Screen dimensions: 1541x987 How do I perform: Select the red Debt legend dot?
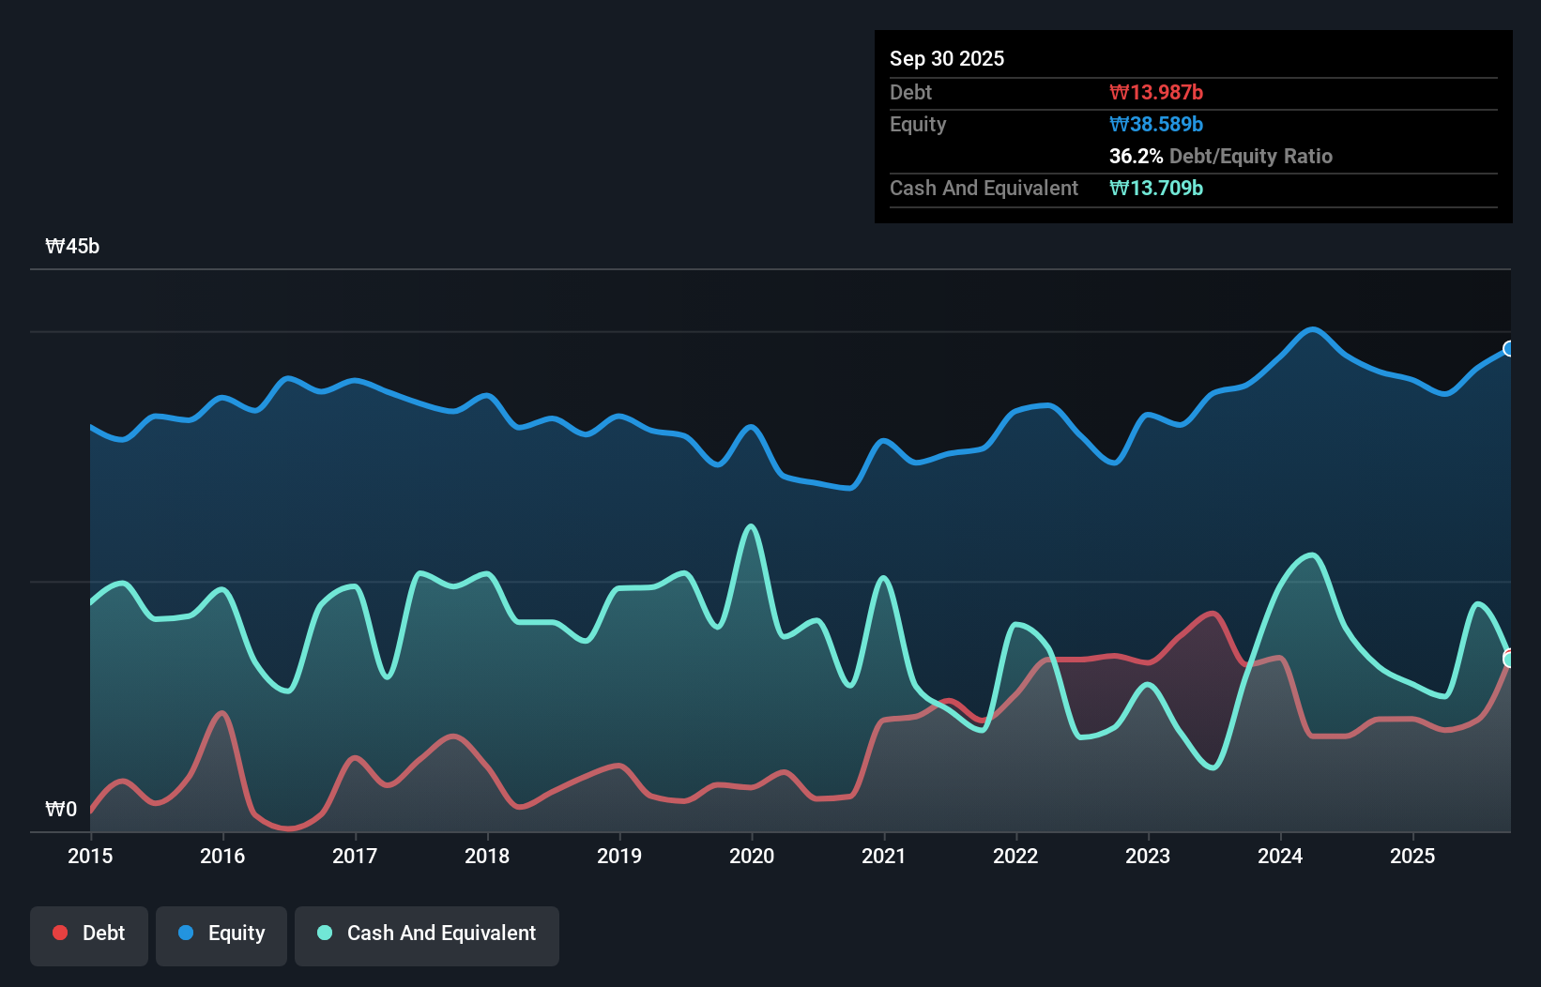58,933
